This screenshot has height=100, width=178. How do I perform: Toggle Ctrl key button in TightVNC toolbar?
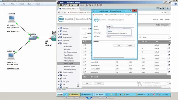coord(81,5)
